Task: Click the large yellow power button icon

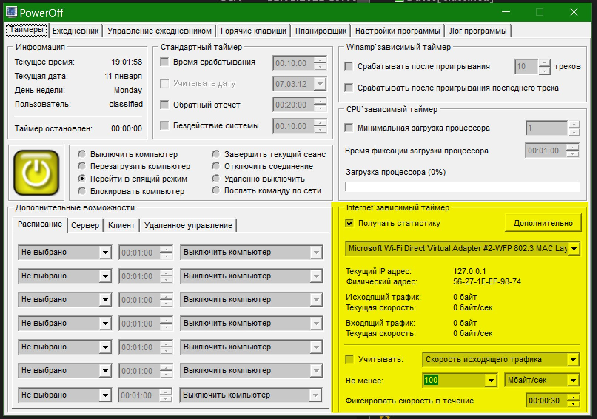Action: (36, 173)
